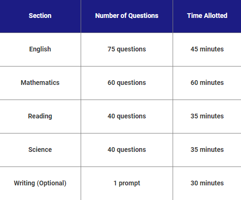Click the 1 prompt cell

(127, 183)
